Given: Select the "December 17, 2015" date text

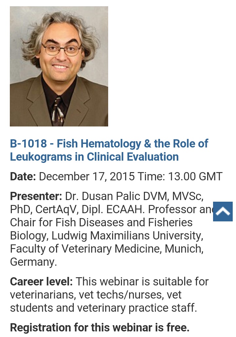Looking at the screenshot, I should coord(87,176).
